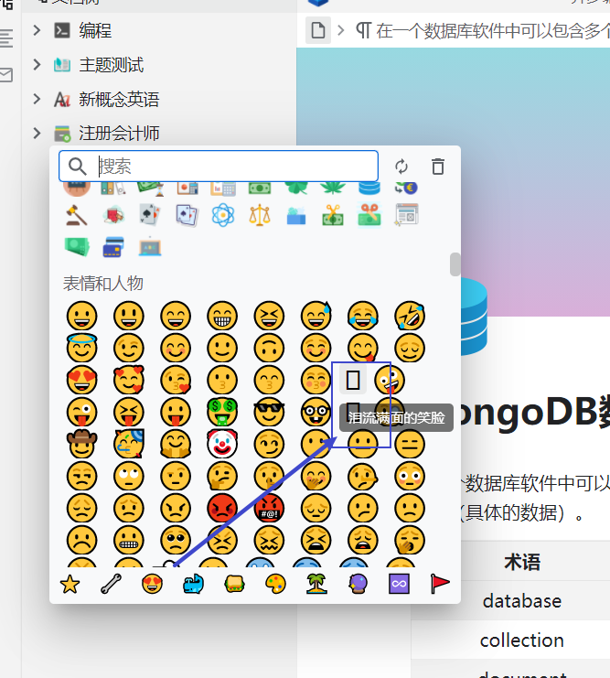Image resolution: width=610 pixels, height=678 pixels.
Task: Select the missing-glyph emoji box above the tooltip
Action: 353,380
